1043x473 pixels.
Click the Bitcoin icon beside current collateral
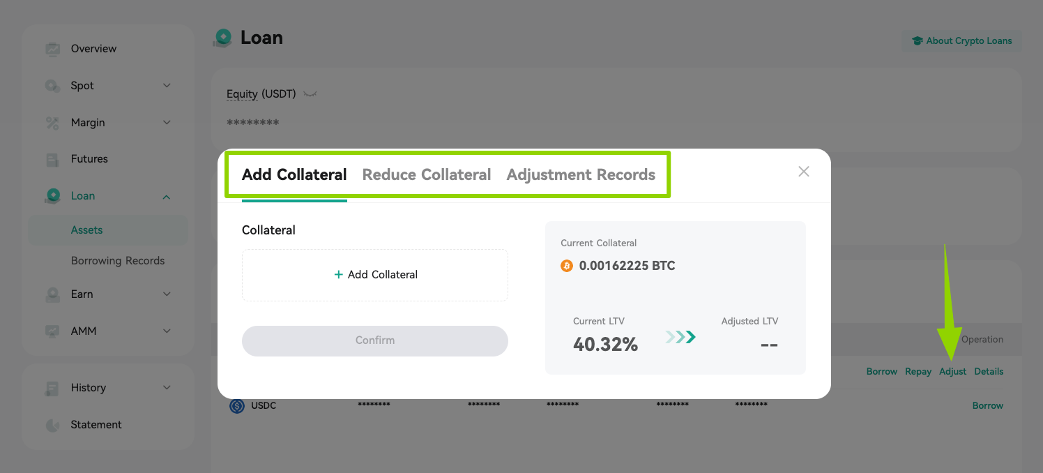click(x=567, y=266)
